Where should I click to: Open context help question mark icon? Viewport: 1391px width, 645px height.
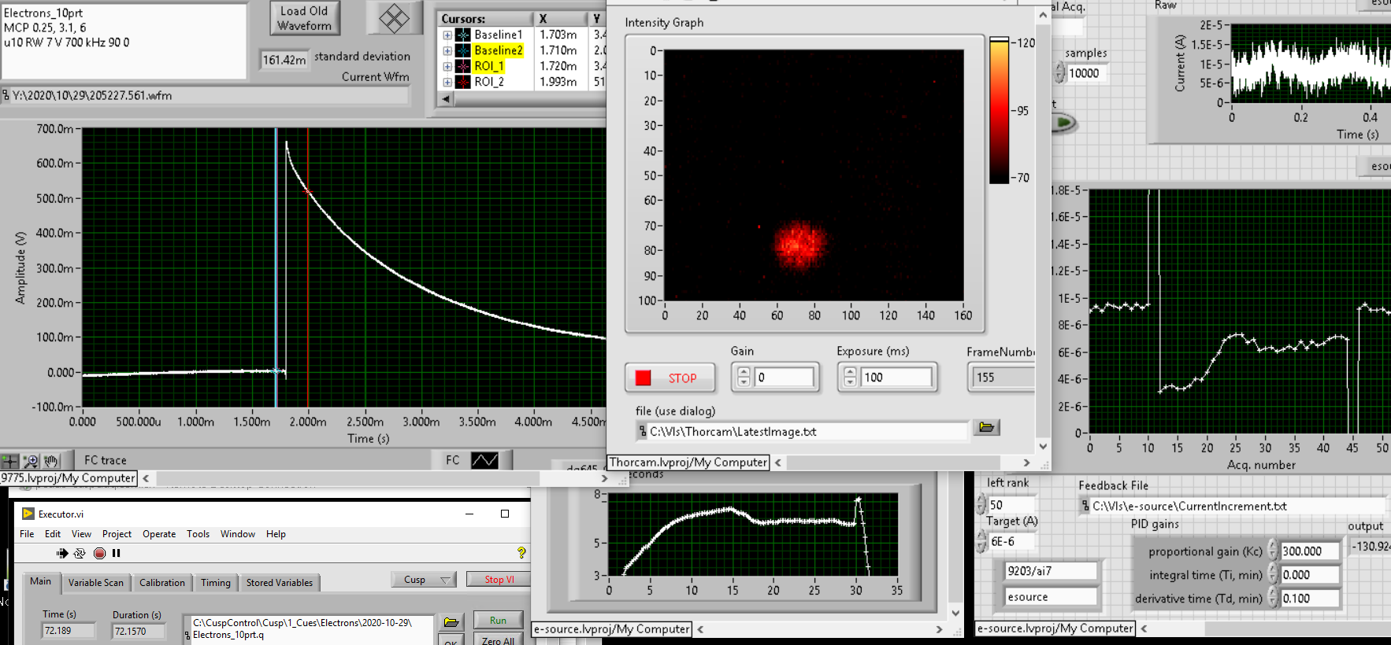coord(521,553)
